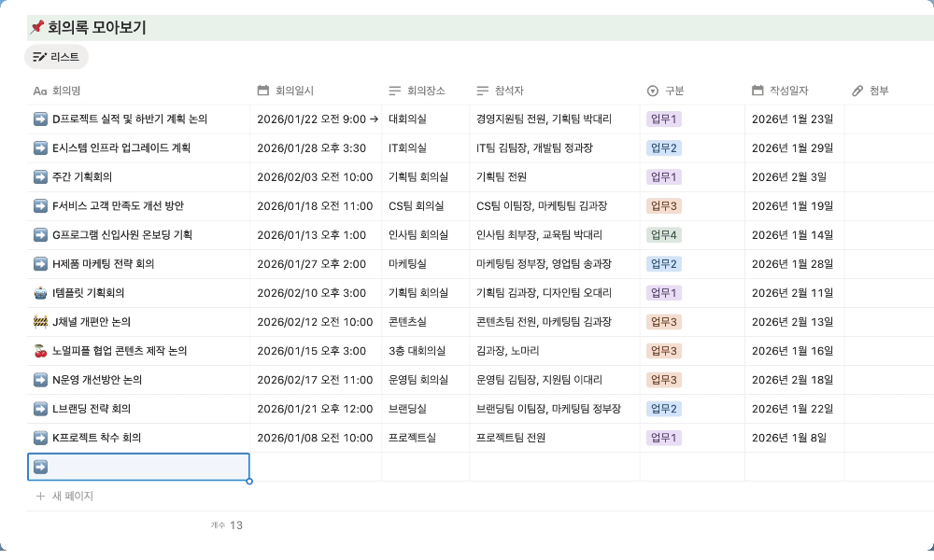Viewport: 934px width, 560px height.
Task: Open the K프로젝트 착수 회의 page
Action: coord(96,438)
